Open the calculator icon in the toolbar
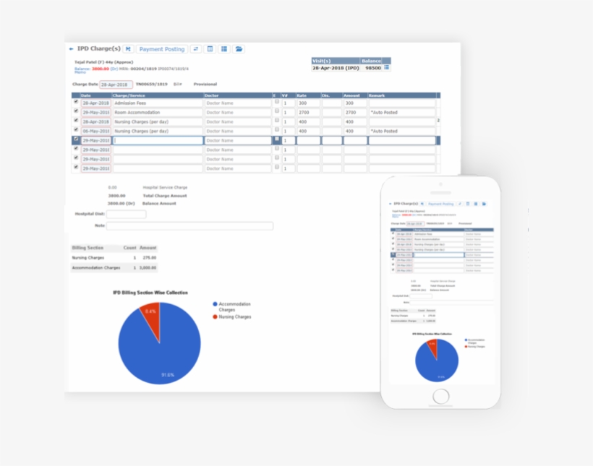 pyautogui.click(x=210, y=49)
